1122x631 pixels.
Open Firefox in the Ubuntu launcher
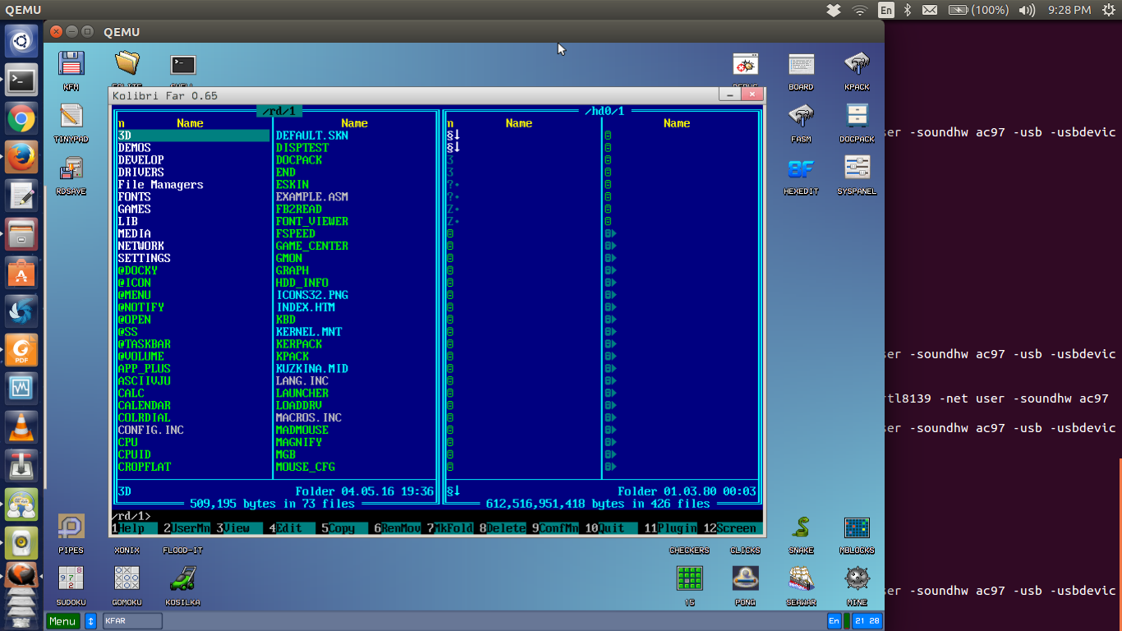point(21,156)
